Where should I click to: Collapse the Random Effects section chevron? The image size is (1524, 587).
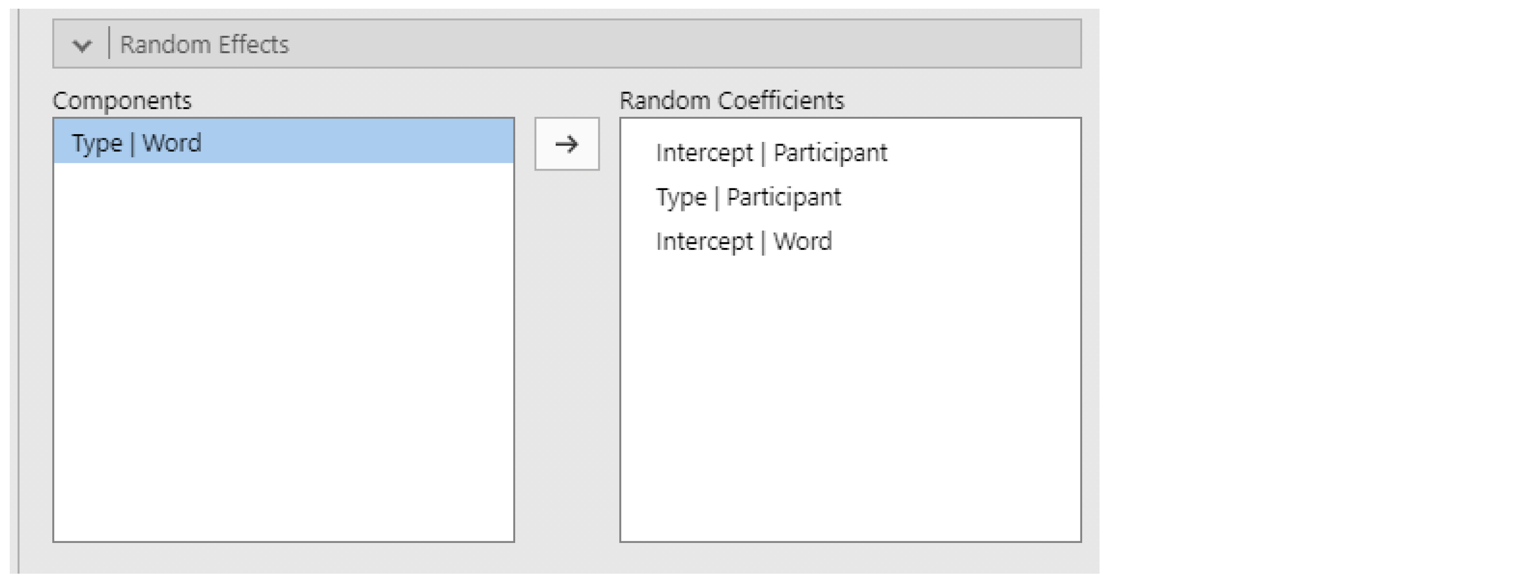82,45
